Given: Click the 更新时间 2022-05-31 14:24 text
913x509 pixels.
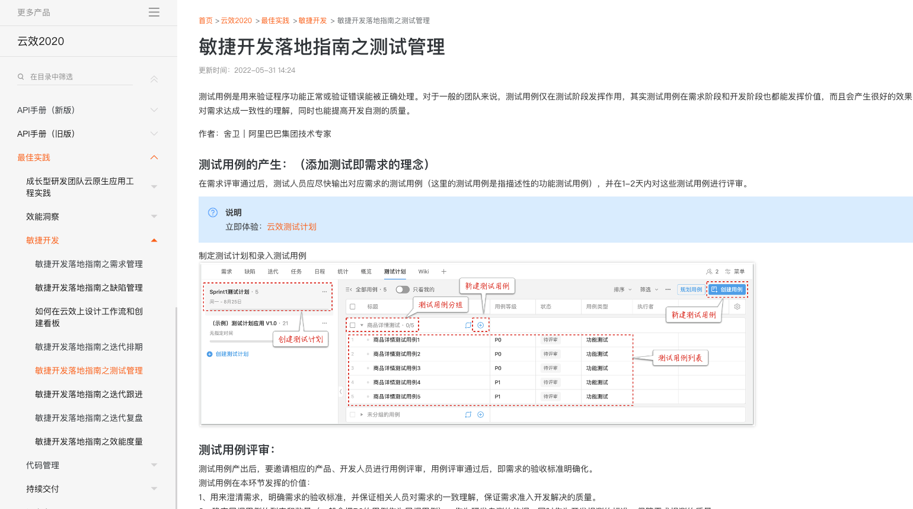Looking at the screenshot, I should point(247,70).
